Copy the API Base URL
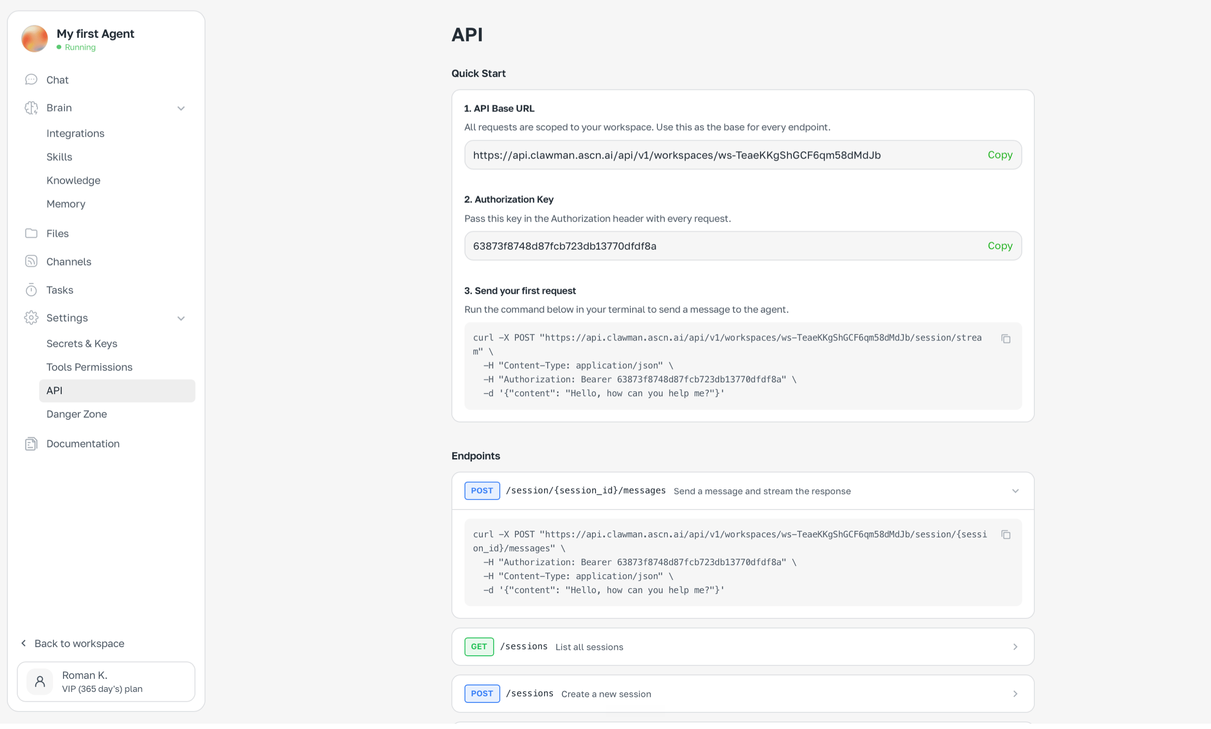Viewport: 1211px width, 729px height. click(1000, 155)
